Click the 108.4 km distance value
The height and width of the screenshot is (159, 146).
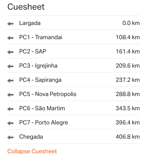128,37
